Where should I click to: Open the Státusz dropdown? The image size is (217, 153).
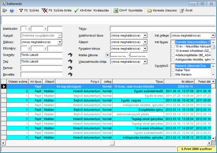tap(60, 42)
